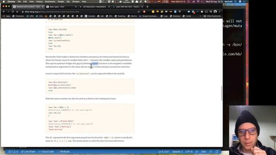The image size is (276, 155).
Task: Switch to the Learn With Me: Elixir tab
Action: 128,7
